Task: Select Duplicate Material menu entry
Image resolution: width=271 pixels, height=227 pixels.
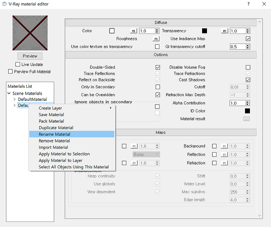Action: [x=72, y=128]
